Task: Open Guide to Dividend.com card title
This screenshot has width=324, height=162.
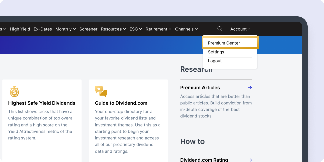Action: point(121,103)
